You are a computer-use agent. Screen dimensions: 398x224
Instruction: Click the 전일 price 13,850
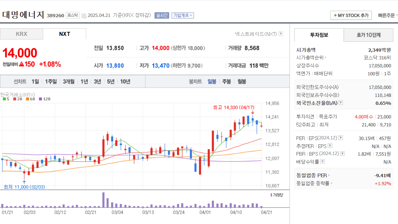point(115,48)
